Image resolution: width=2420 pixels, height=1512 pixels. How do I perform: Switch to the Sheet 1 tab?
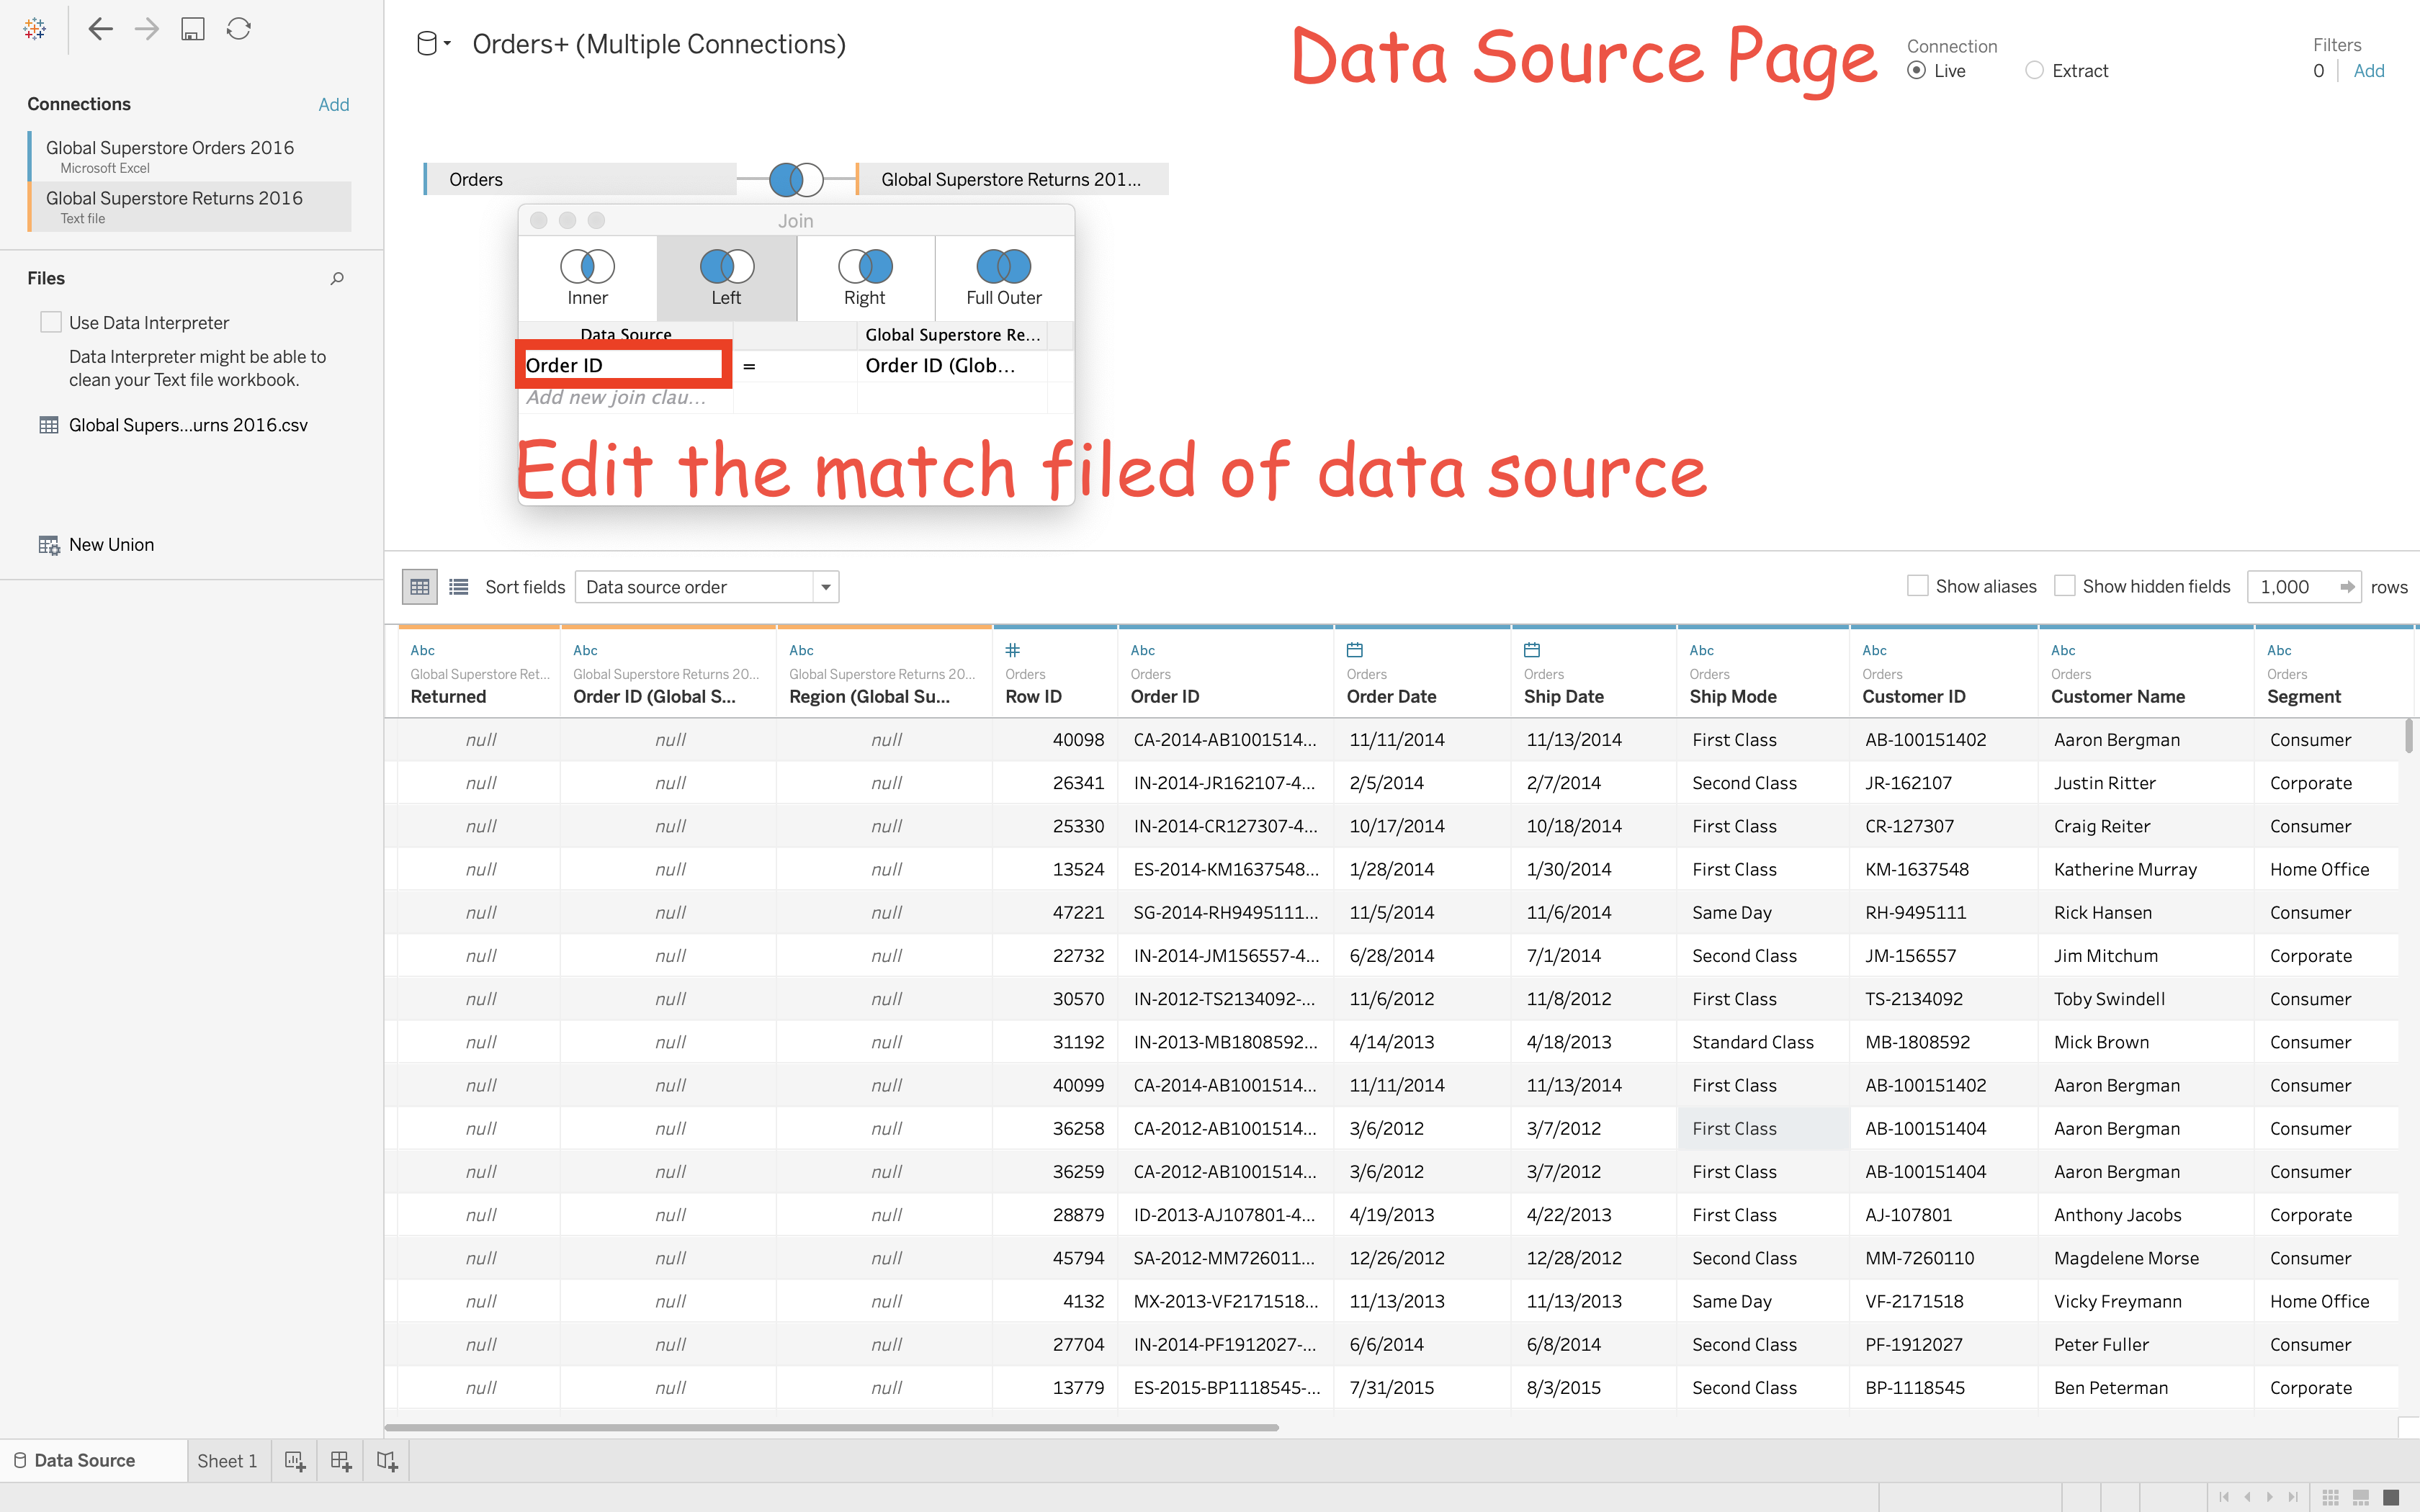[x=227, y=1461]
